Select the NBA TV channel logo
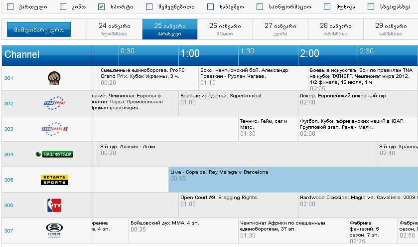This screenshot has width=418, height=247. pyautogui.click(x=54, y=205)
